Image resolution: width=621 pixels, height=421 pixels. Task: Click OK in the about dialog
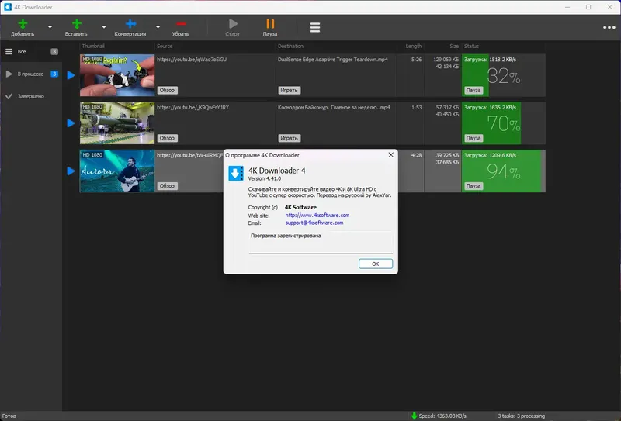(x=376, y=264)
